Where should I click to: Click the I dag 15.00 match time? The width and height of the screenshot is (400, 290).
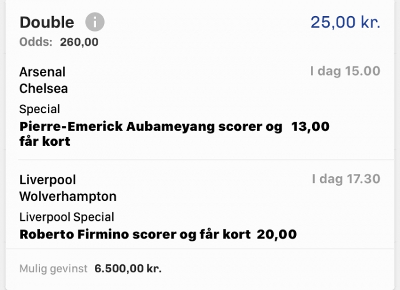click(345, 71)
